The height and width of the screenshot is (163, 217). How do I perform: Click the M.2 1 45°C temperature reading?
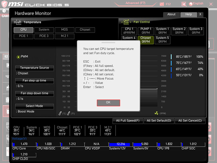pos(108,131)
